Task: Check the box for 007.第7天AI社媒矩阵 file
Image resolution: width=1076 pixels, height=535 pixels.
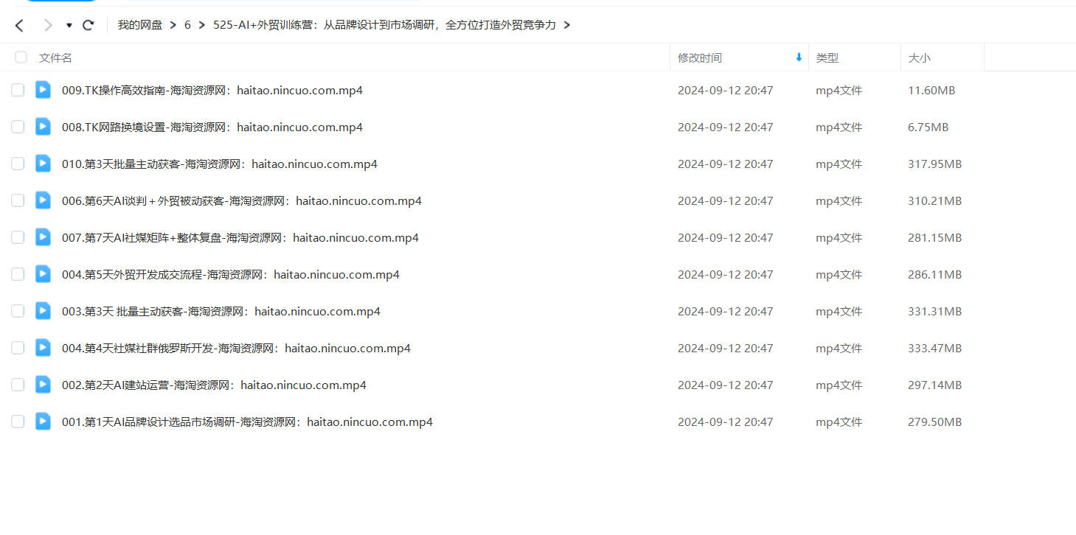Action: coord(18,237)
